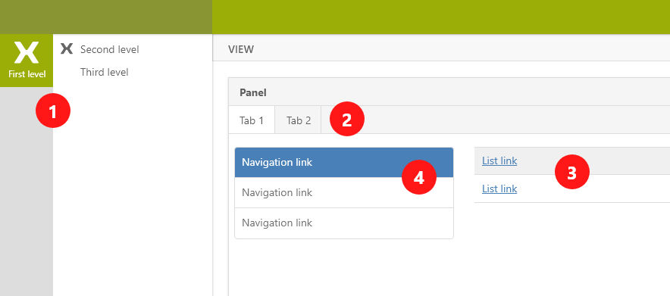Click the dark olive top-left header area
Image resolution: width=670 pixels, height=296 pixels.
tap(106, 17)
